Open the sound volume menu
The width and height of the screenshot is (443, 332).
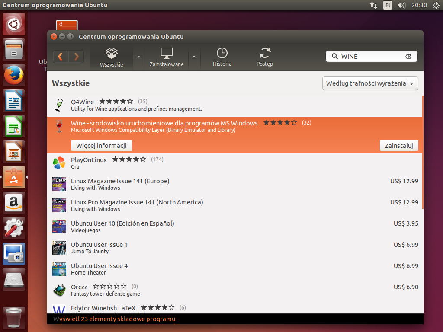(401, 5)
